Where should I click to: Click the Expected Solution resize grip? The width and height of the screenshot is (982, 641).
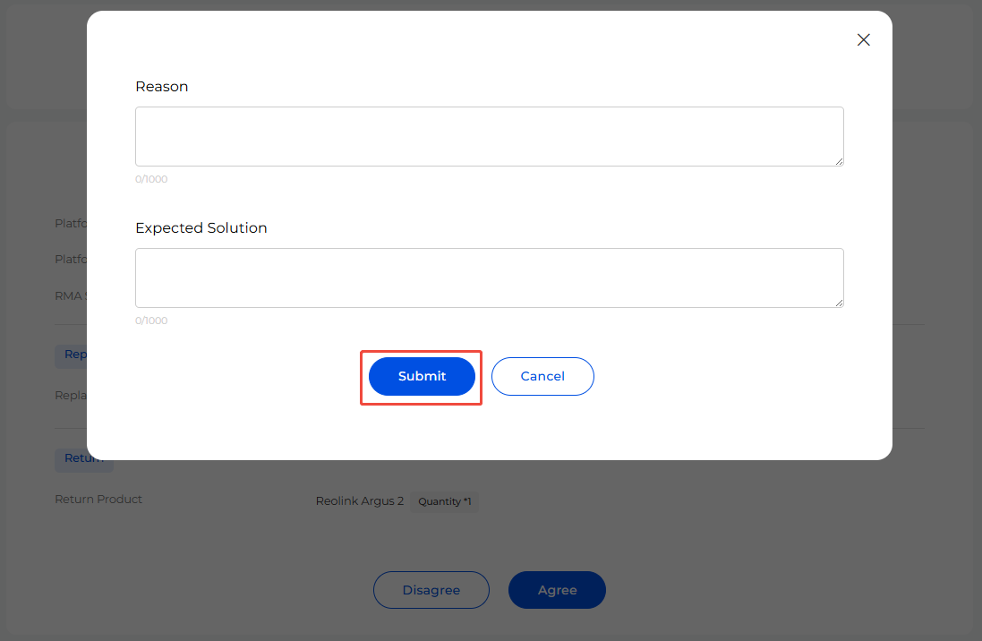point(839,303)
